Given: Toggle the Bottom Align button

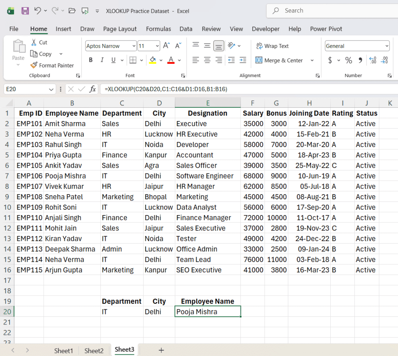Looking at the screenshot, I should [x=218, y=46].
